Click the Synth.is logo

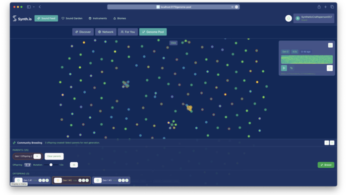22,18
